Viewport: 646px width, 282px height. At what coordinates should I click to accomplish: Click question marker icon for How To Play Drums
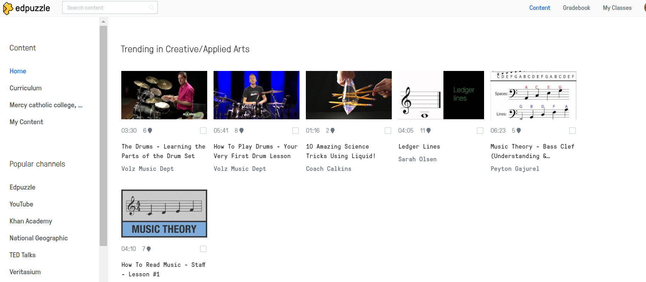[x=241, y=131]
